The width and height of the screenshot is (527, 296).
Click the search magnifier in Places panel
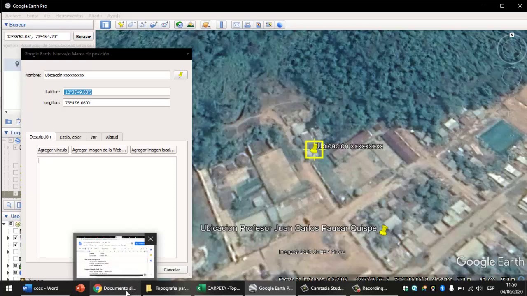click(9, 205)
